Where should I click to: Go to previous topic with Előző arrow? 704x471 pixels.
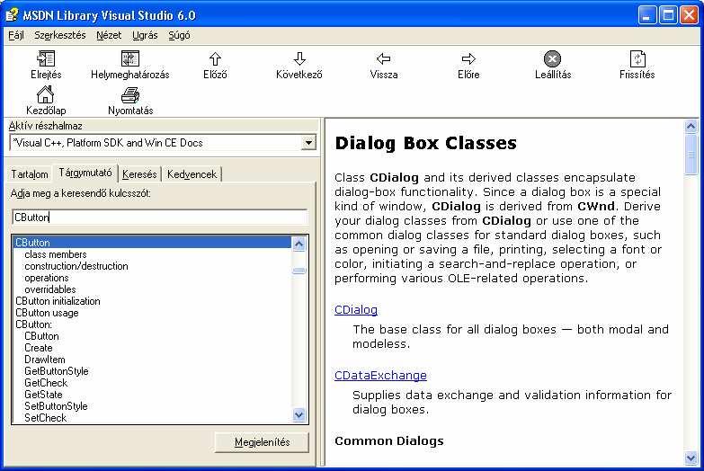tap(215, 58)
